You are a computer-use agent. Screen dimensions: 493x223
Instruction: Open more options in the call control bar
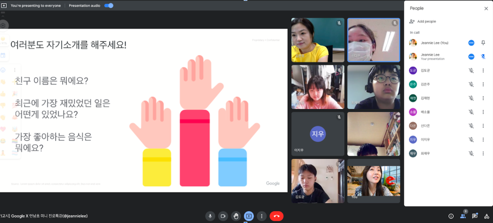262,216
